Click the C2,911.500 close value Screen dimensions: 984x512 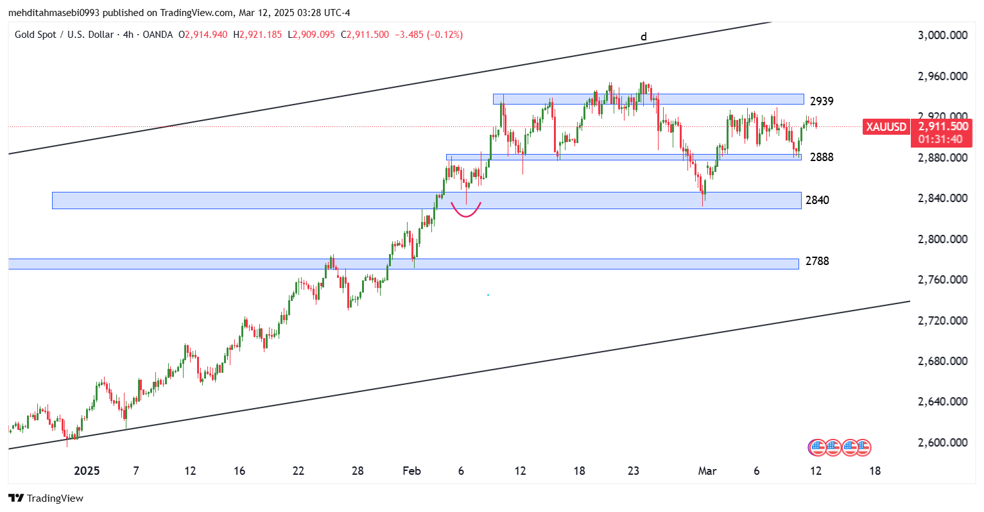tap(365, 35)
